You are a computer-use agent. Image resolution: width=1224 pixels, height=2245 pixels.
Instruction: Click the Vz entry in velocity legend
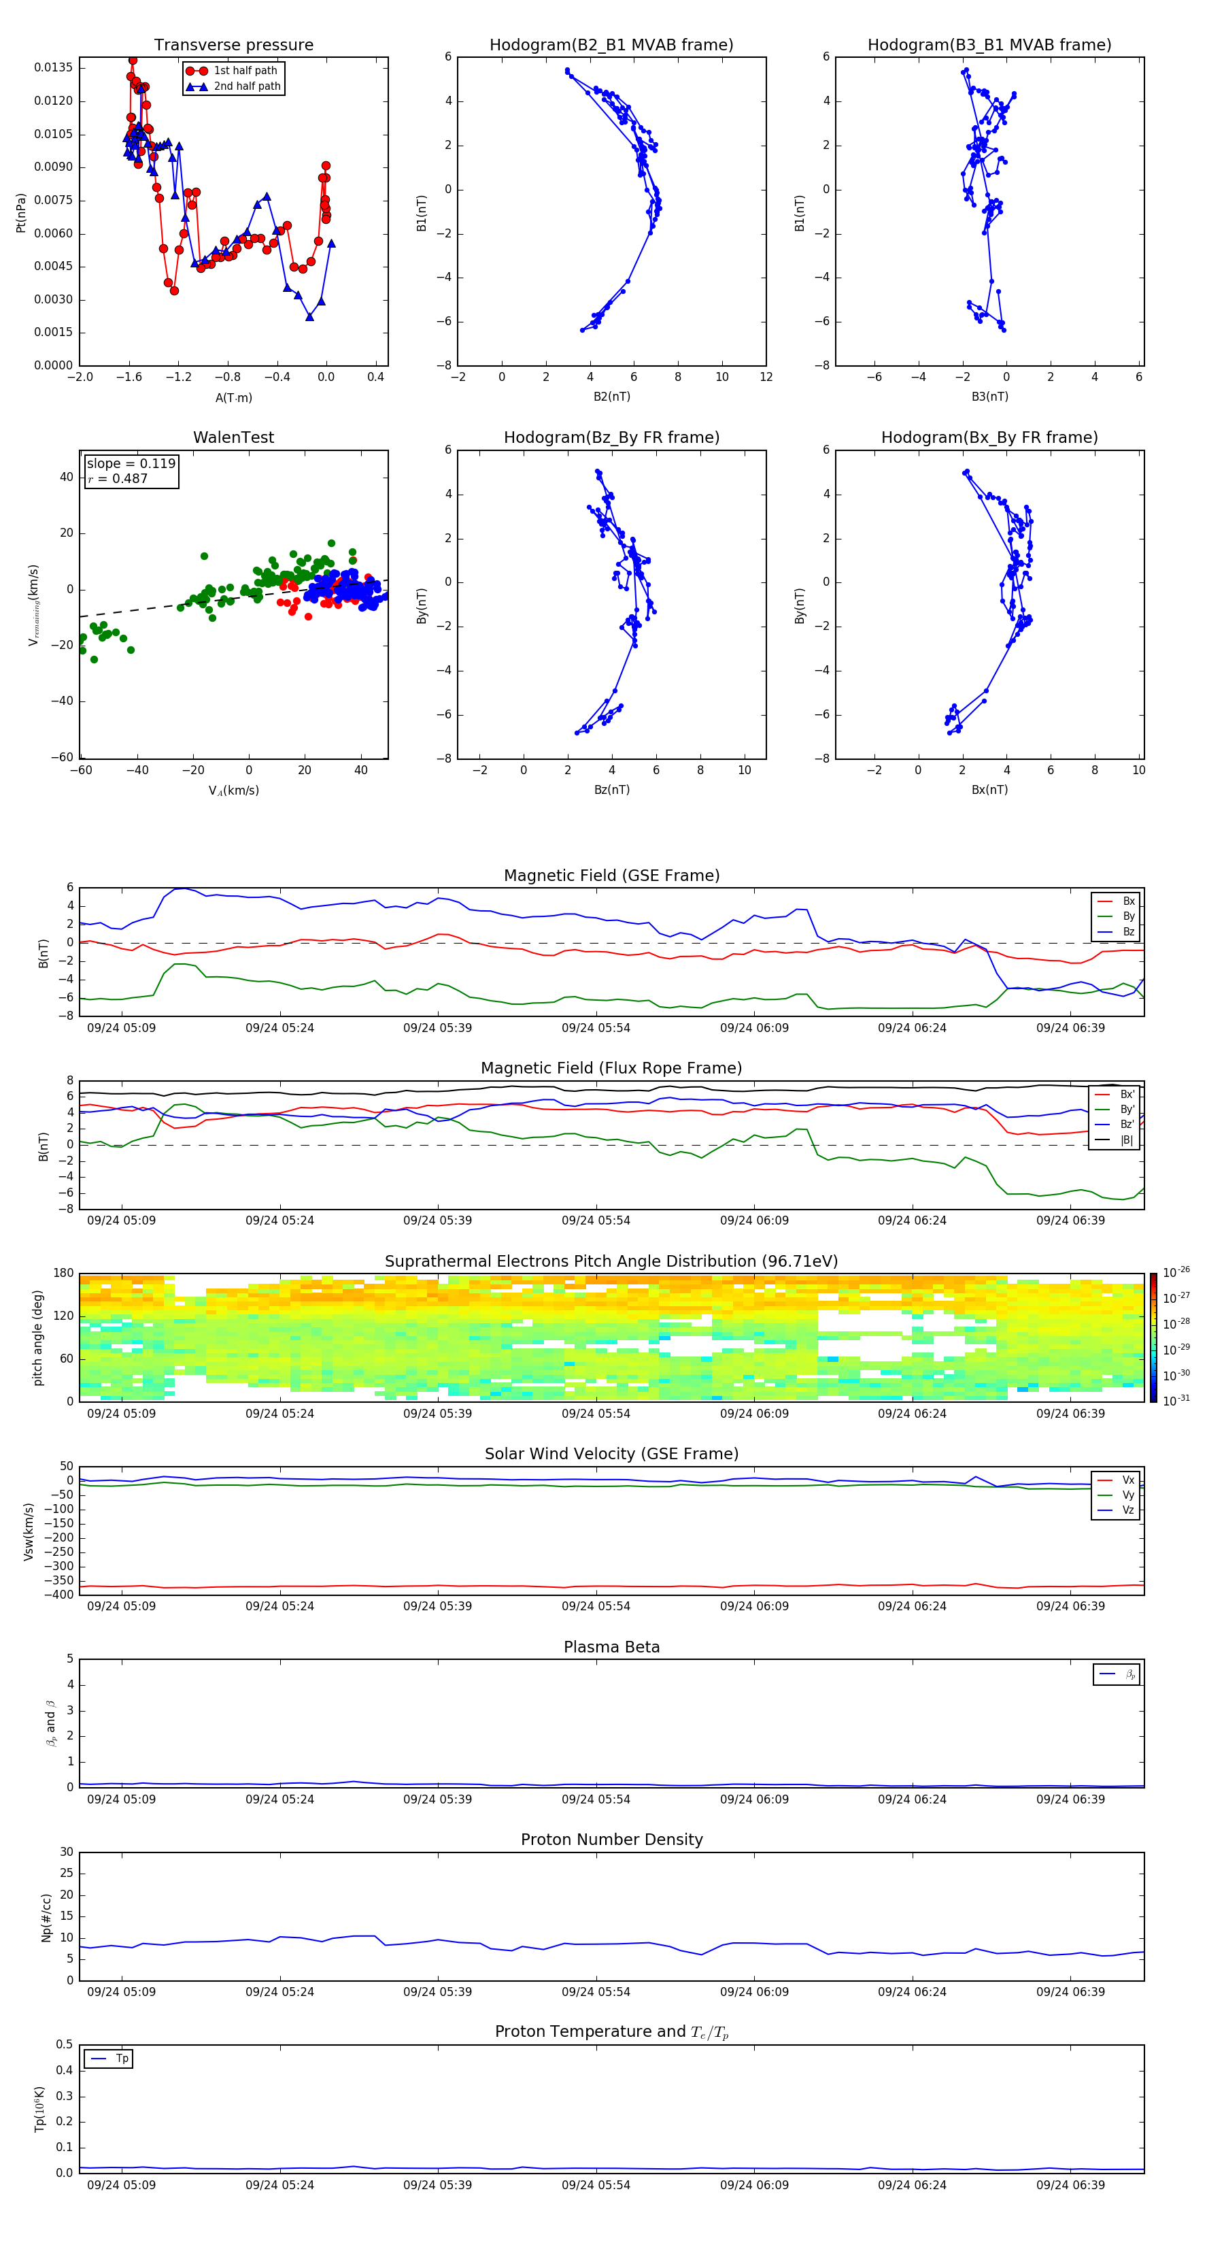pyautogui.click(x=1116, y=1510)
